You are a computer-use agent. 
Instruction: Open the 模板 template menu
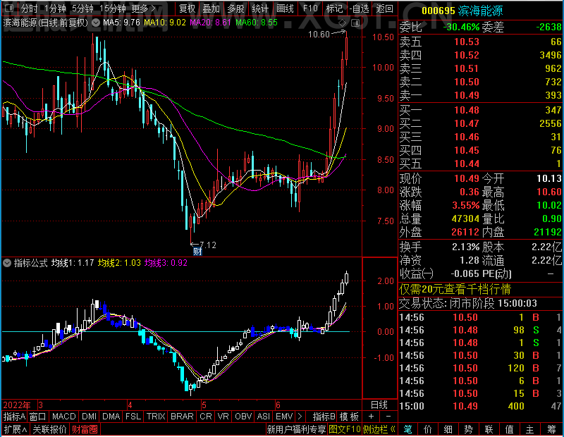[349, 417]
